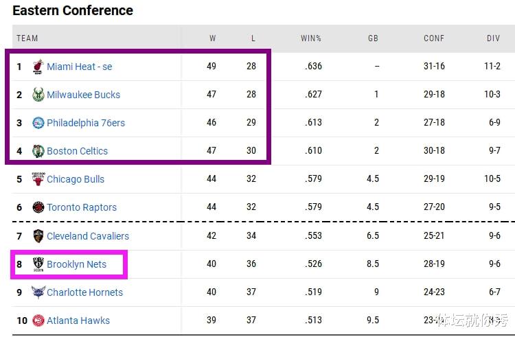Click the Chicago Bulls logo
This screenshot has width=515, height=337.
coord(38,179)
